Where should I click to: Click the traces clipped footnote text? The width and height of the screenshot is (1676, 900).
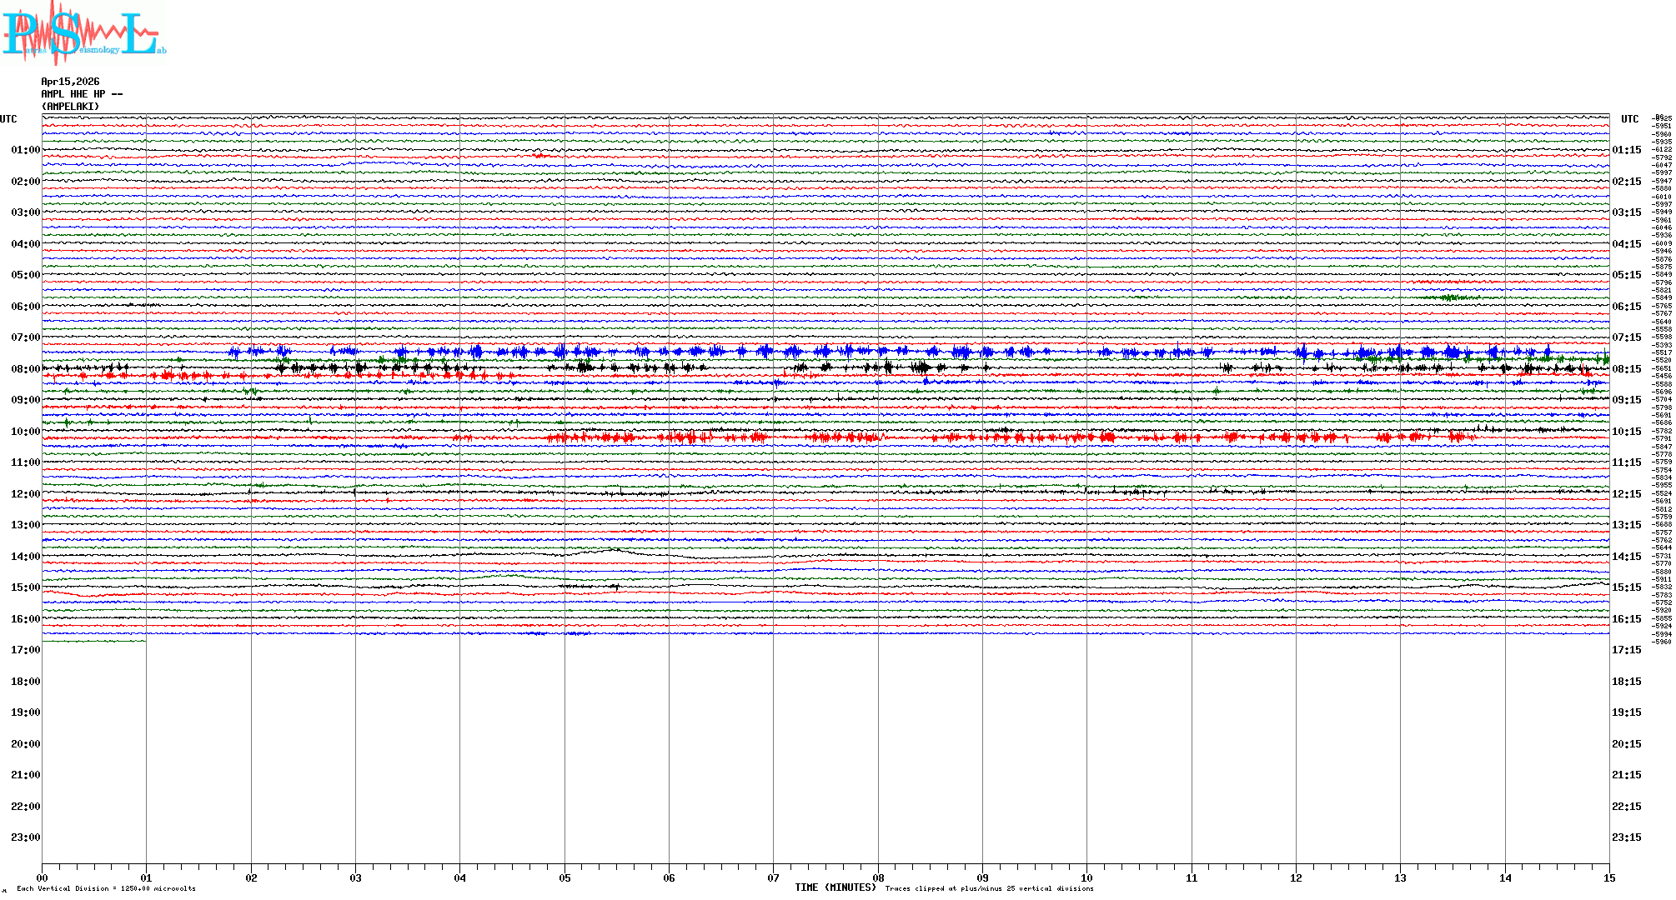tap(989, 888)
